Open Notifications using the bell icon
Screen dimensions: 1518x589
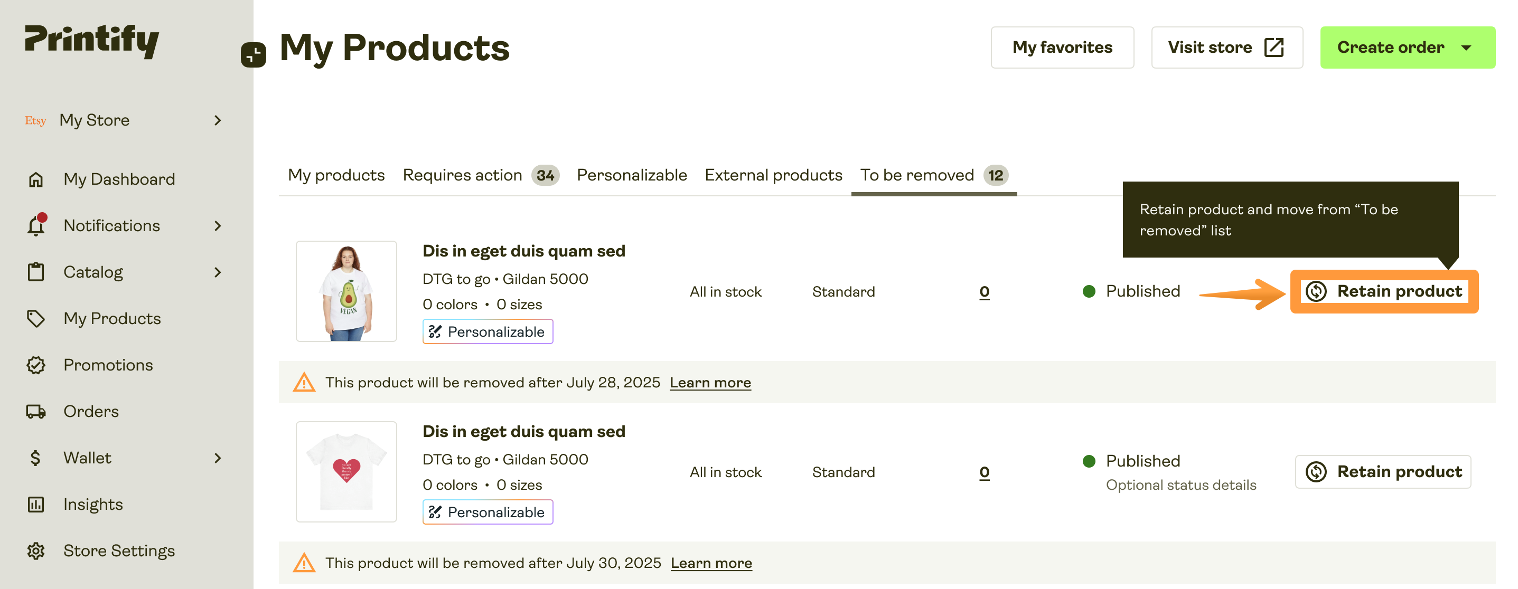pos(35,225)
